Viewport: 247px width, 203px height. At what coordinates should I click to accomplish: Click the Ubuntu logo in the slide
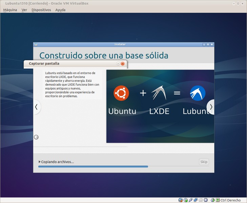coord(121,93)
